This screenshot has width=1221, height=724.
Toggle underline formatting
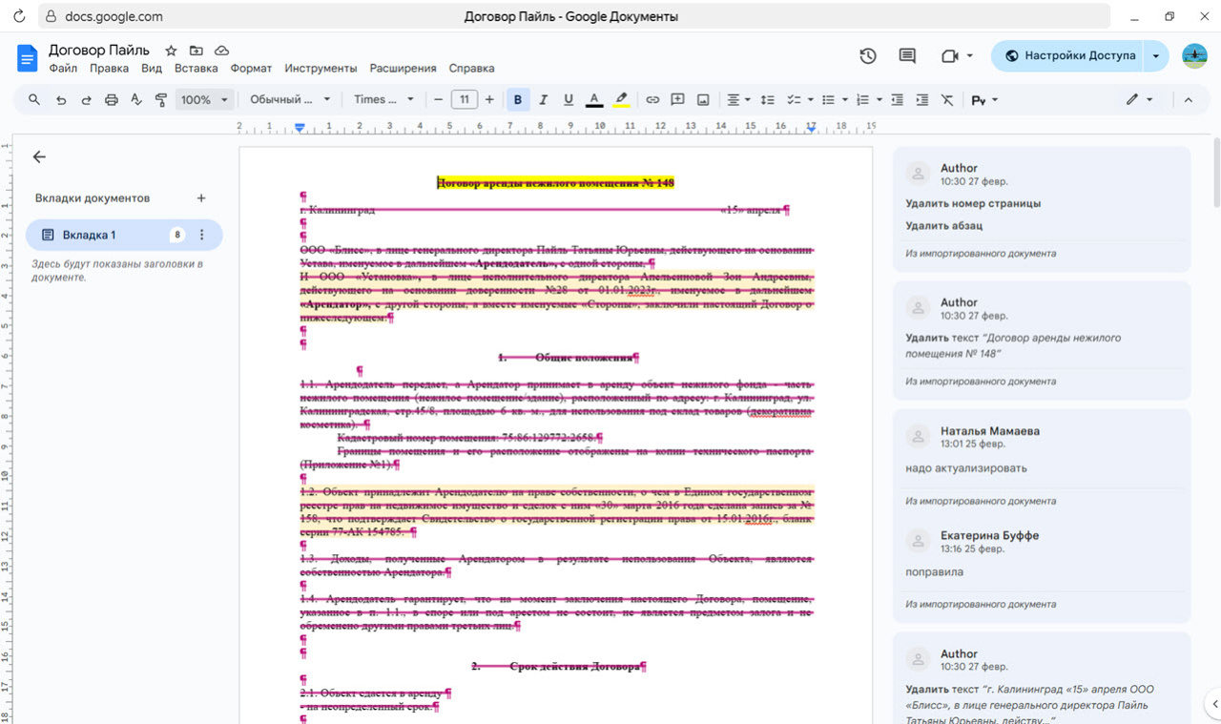[x=569, y=99]
